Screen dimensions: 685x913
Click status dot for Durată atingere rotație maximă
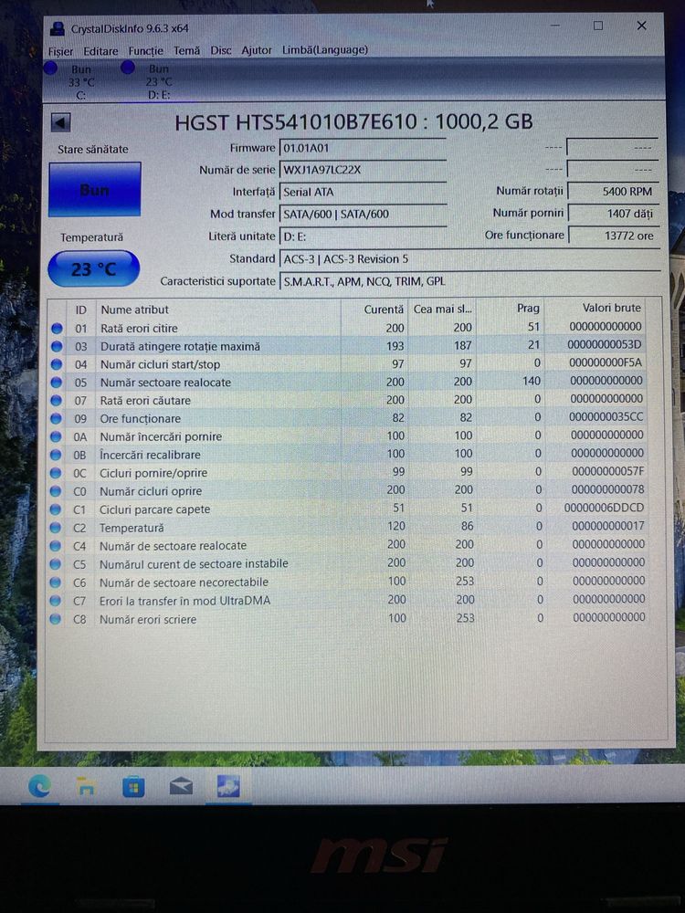pos(57,346)
